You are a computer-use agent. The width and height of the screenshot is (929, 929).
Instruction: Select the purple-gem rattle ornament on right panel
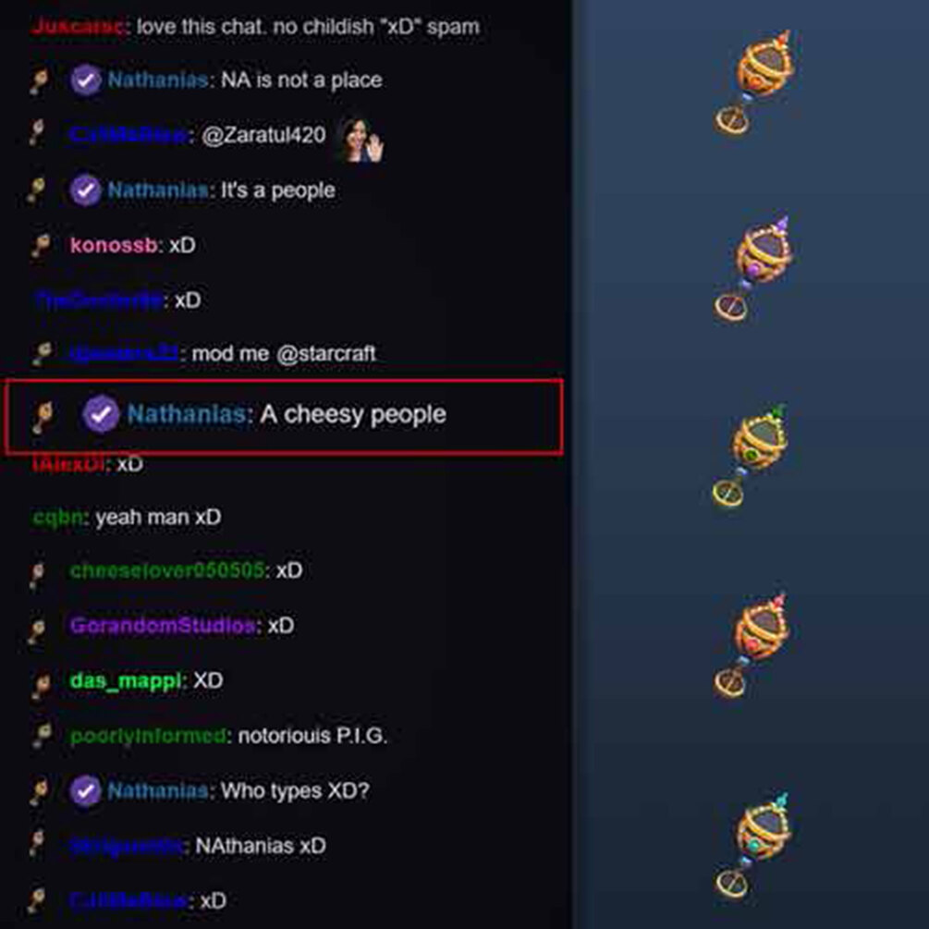point(754,268)
